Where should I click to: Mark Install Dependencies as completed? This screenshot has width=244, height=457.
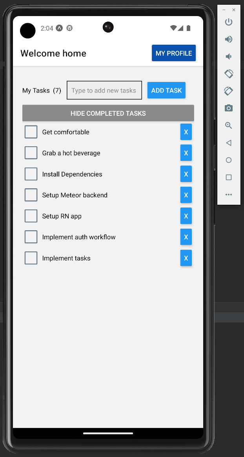tap(31, 174)
